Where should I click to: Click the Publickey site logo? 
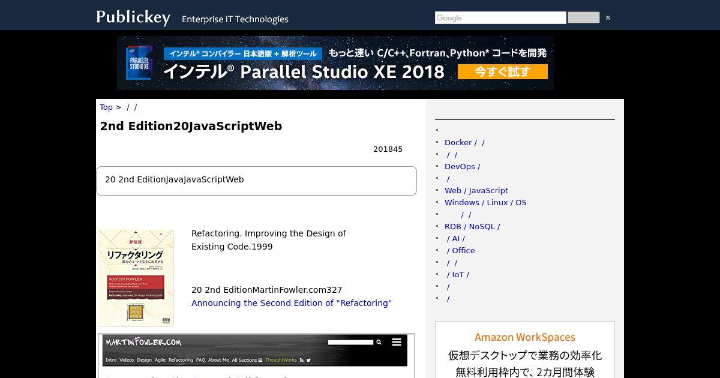click(133, 17)
